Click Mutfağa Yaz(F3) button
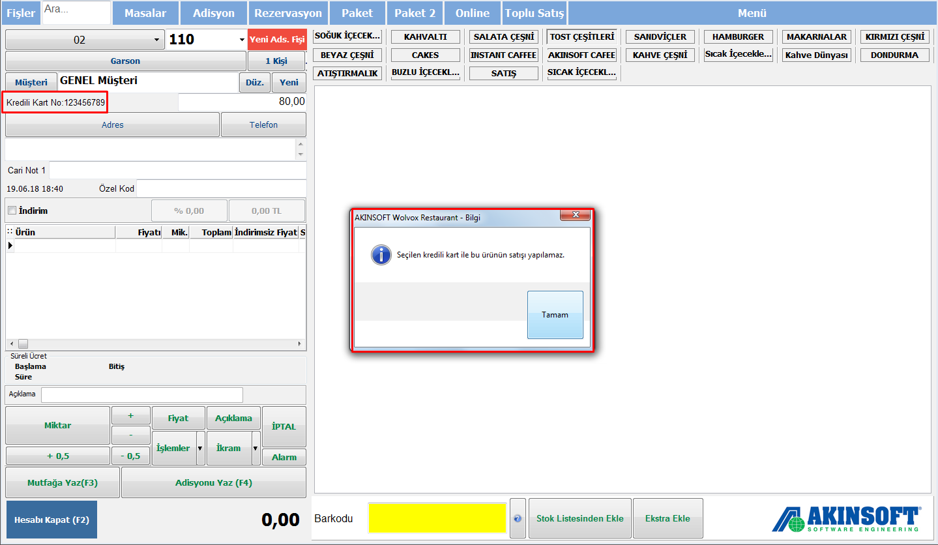 [63, 482]
